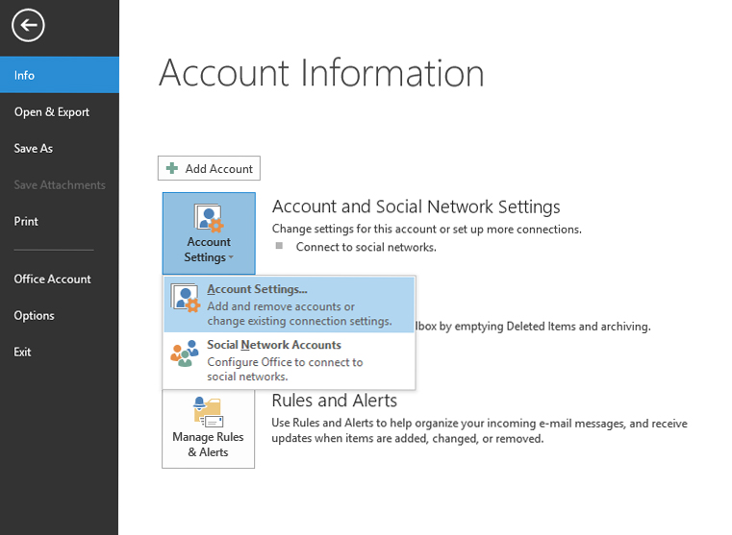
Task: Click text 'emptying Deleted Items and archiving'
Action: pos(552,327)
